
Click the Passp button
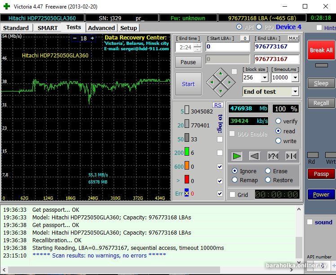click(321, 174)
